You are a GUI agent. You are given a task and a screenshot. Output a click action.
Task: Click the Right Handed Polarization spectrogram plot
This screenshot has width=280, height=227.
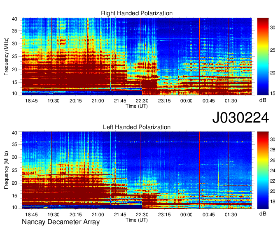pyautogui.click(x=137, y=56)
